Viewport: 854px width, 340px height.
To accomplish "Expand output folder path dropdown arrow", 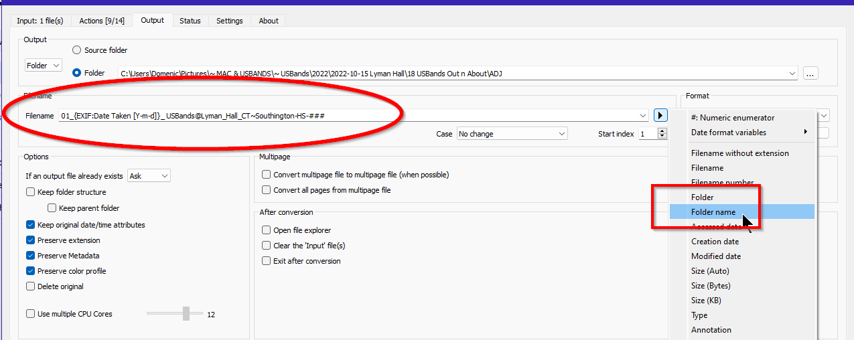I will click(793, 74).
